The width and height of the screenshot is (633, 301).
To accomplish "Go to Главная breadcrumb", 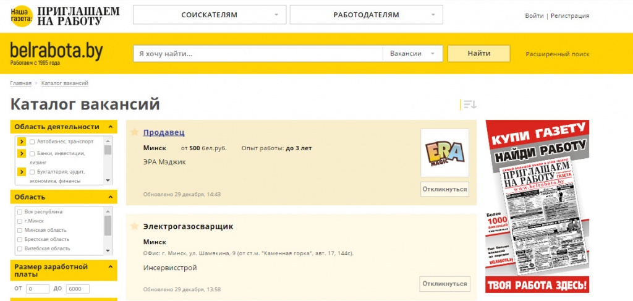I will click(x=20, y=83).
